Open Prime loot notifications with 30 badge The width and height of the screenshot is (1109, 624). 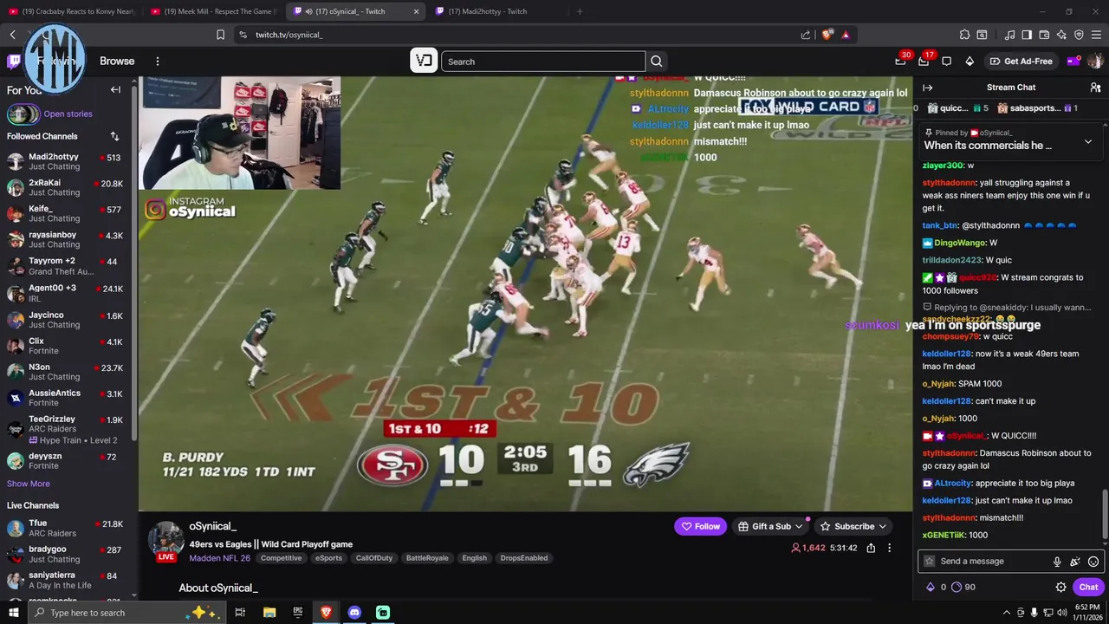[x=900, y=61]
